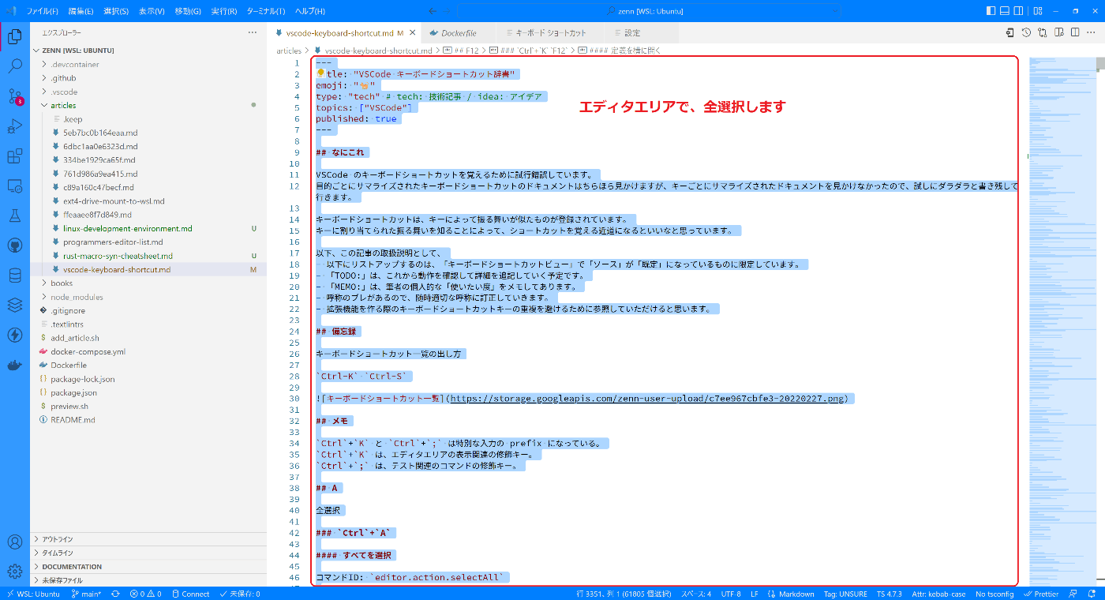Open the ヘルプ(H) menu
Image resolution: width=1105 pixels, height=600 pixels.
coord(309,11)
